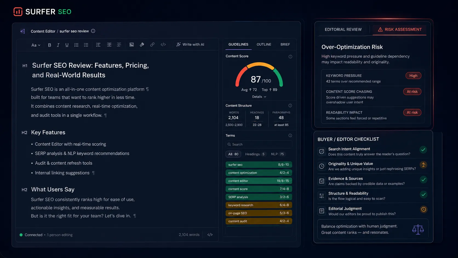Screen dimensions: 458x258
Task: Click the keyword research term bar
Action: pyautogui.click(x=259, y=205)
